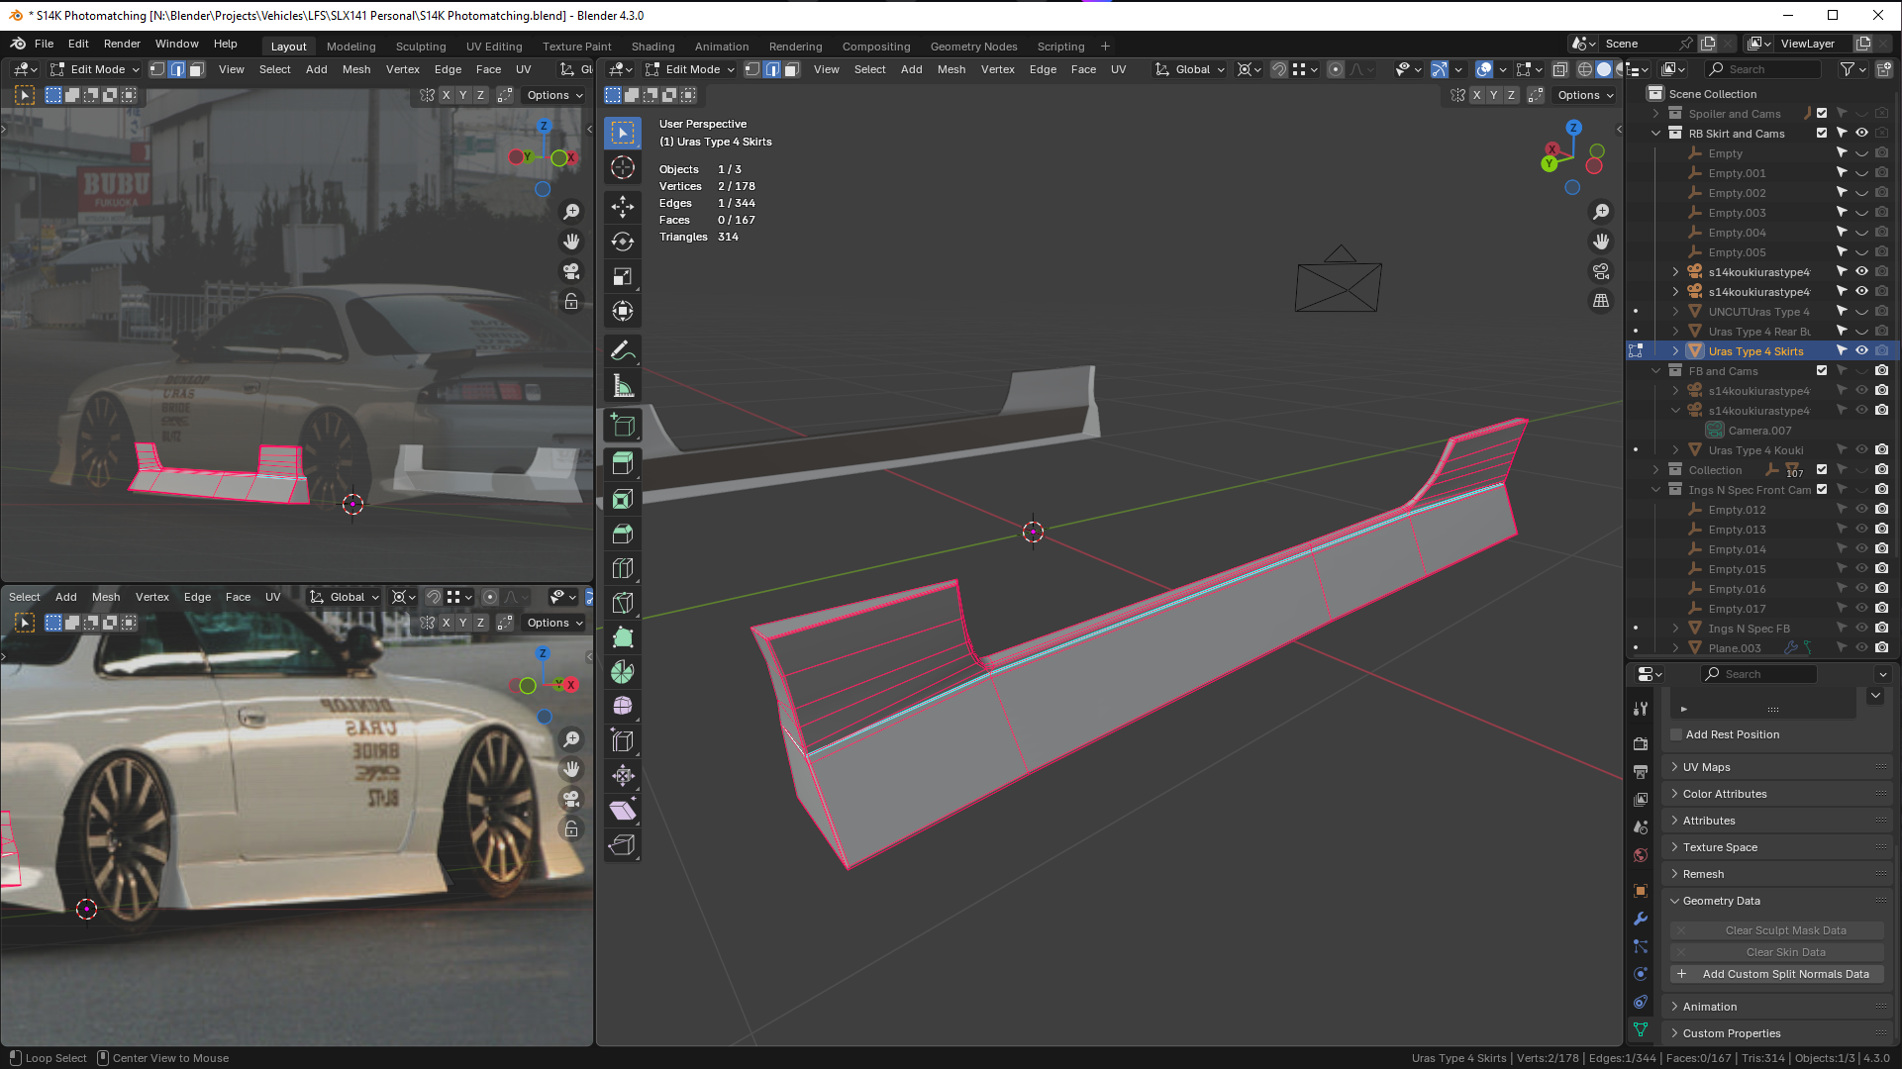1902x1069 pixels.
Task: Select the Extrude Region tool
Action: (x=623, y=463)
